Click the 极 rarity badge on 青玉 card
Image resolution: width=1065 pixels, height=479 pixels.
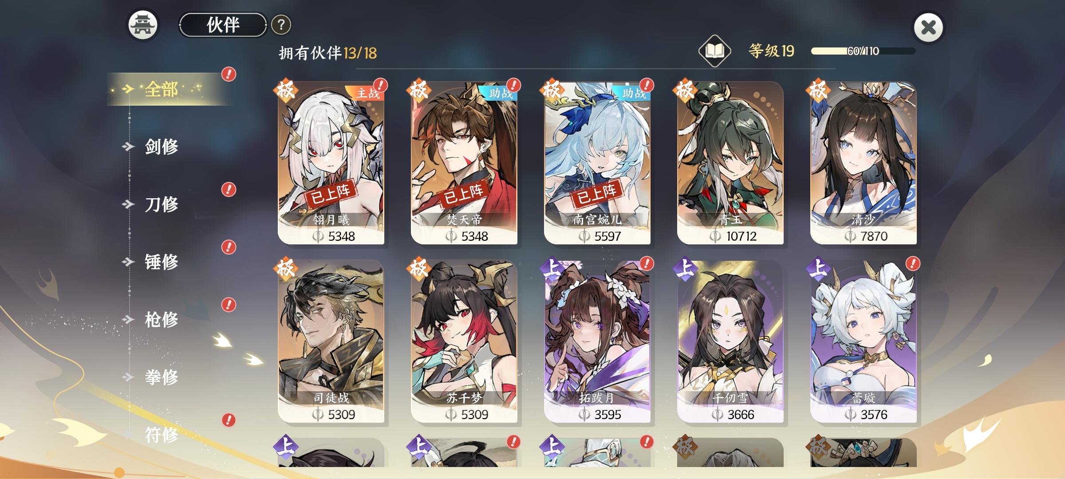click(685, 90)
